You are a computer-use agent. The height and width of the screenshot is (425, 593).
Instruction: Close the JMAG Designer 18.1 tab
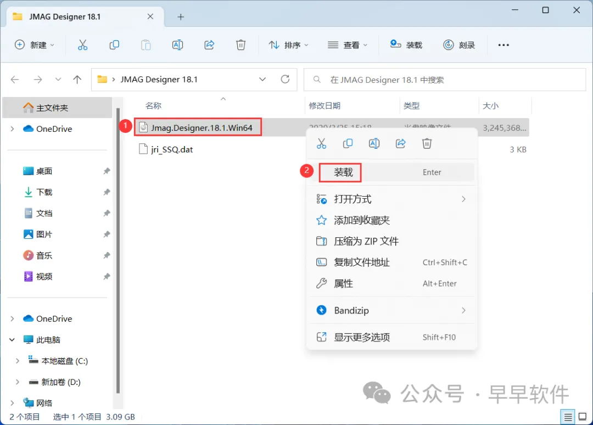(x=150, y=16)
